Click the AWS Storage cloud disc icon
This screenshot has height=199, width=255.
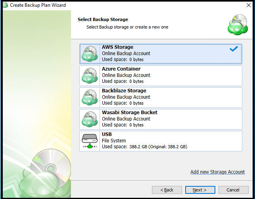coord(90,54)
